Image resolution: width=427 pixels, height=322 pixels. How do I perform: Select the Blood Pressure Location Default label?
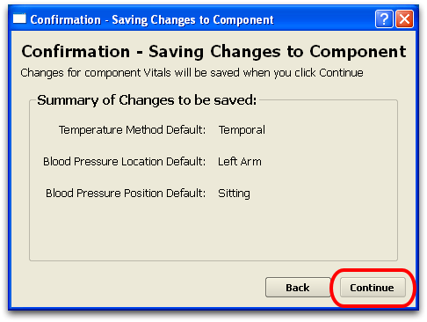click(x=125, y=162)
